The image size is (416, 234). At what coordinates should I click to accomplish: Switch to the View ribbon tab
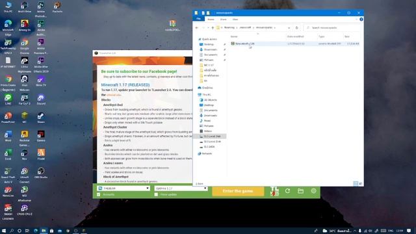pos(235,19)
